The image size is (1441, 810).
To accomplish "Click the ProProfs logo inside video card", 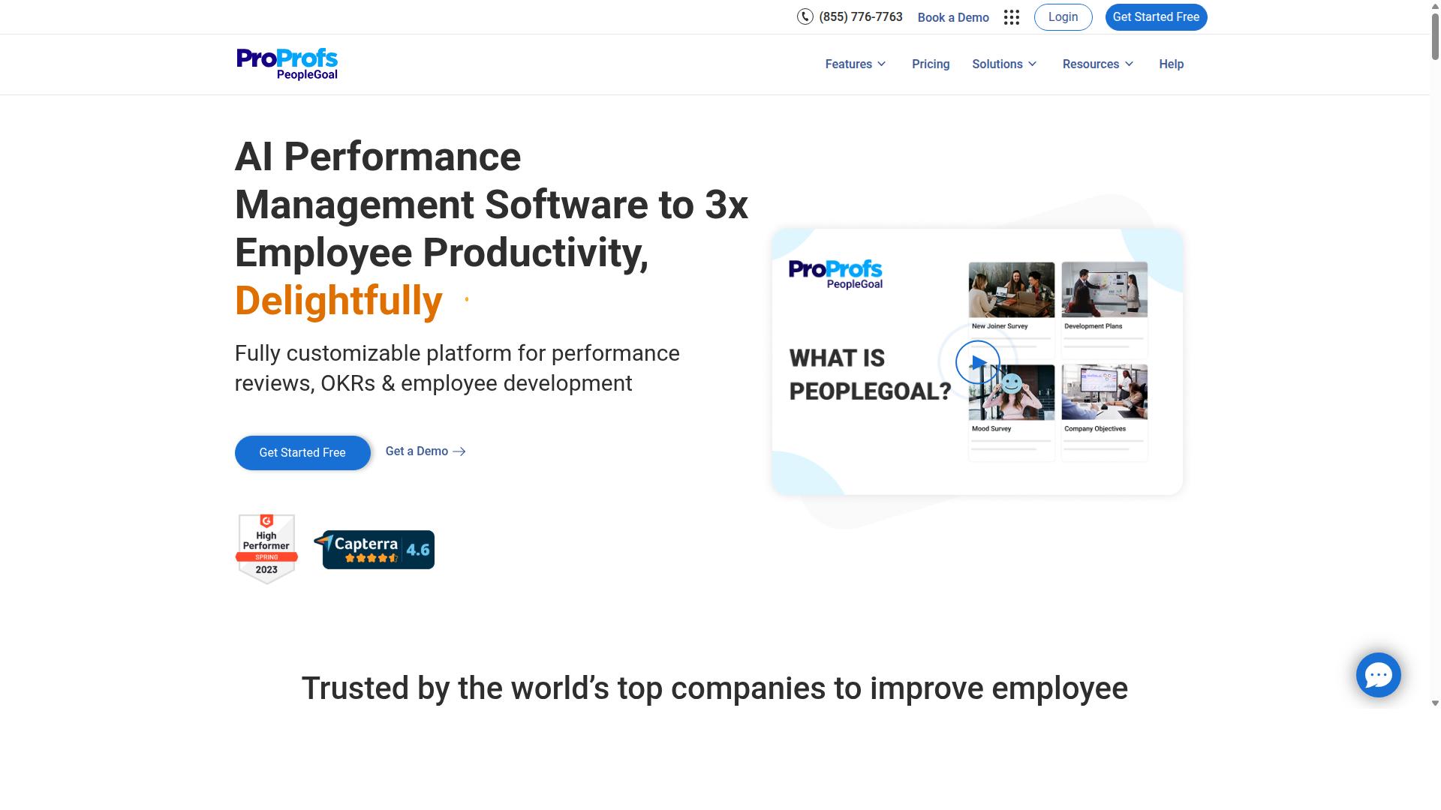I will click(x=835, y=274).
